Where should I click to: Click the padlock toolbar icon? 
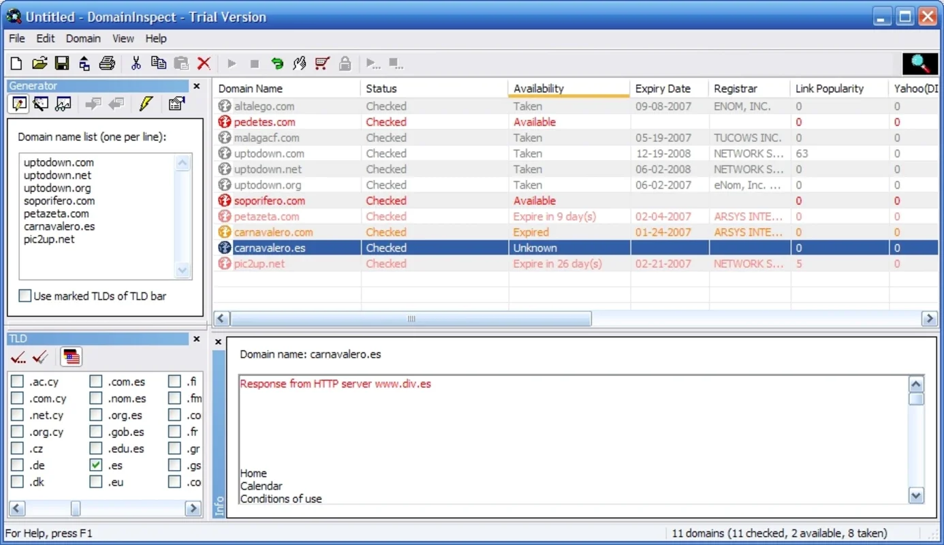click(345, 64)
